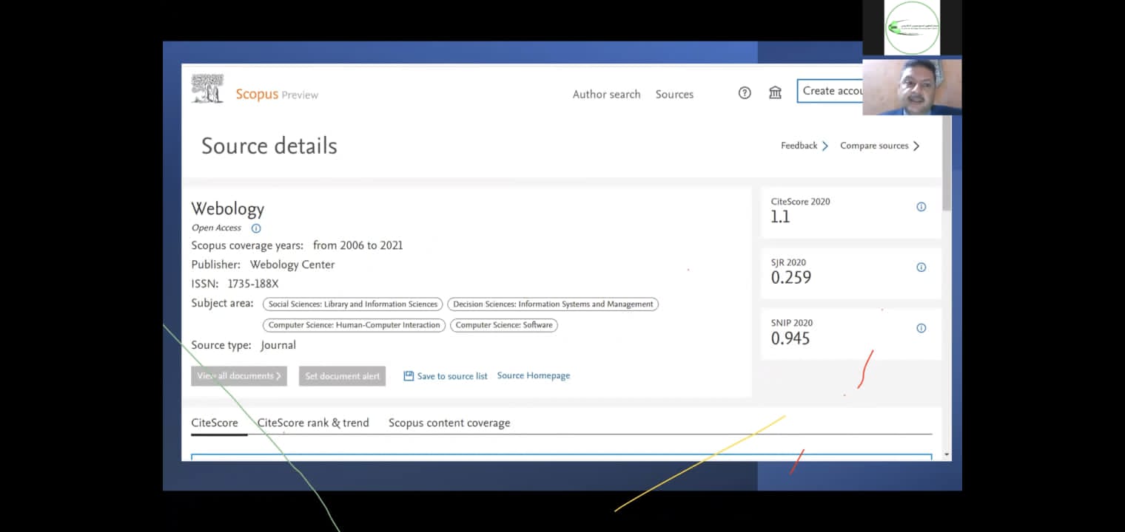Image resolution: width=1125 pixels, height=532 pixels.
Task: Open the help question mark icon
Action: tap(745, 93)
